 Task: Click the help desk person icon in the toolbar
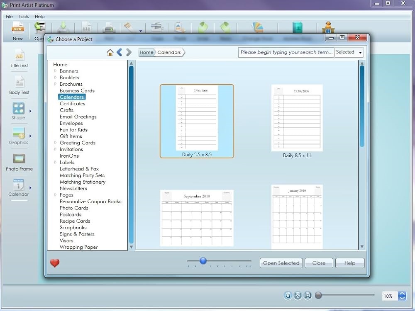[x=328, y=27]
